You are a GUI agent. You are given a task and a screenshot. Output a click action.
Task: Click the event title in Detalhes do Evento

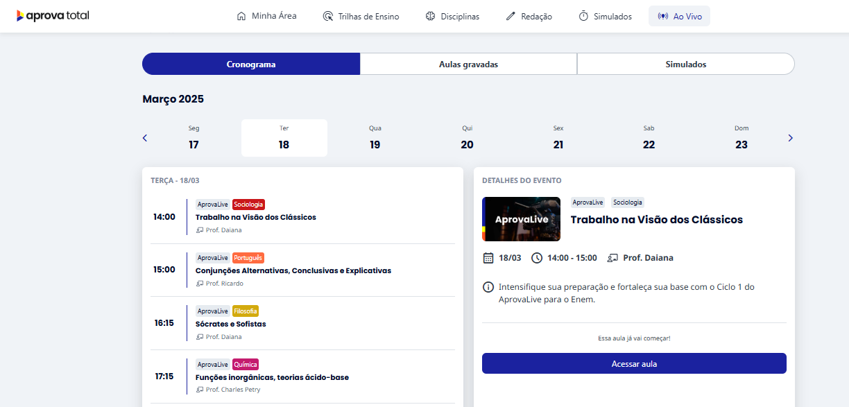point(656,220)
